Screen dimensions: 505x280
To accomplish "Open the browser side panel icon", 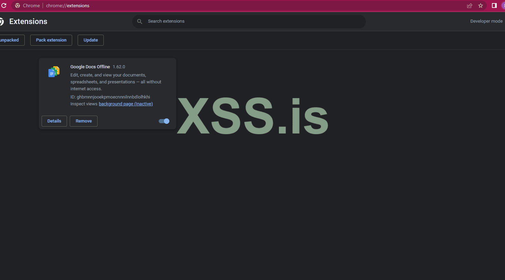I will pos(494,5).
